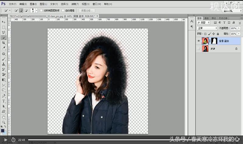Click the lock all layer icon

218,33
